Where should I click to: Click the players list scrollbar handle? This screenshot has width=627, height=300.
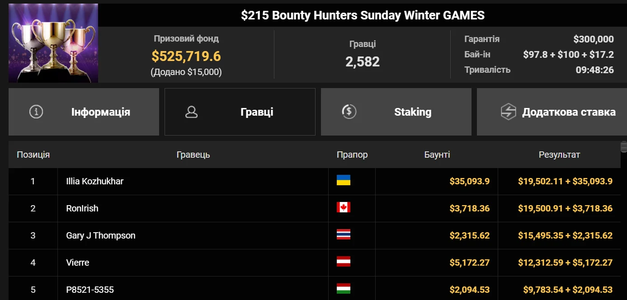tap(624, 147)
